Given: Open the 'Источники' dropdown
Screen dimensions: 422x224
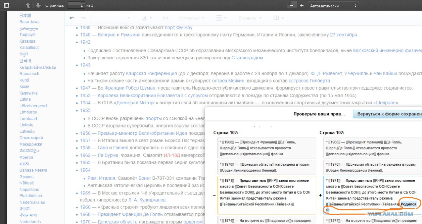Looking at the screenshot, I should [191, 18].
